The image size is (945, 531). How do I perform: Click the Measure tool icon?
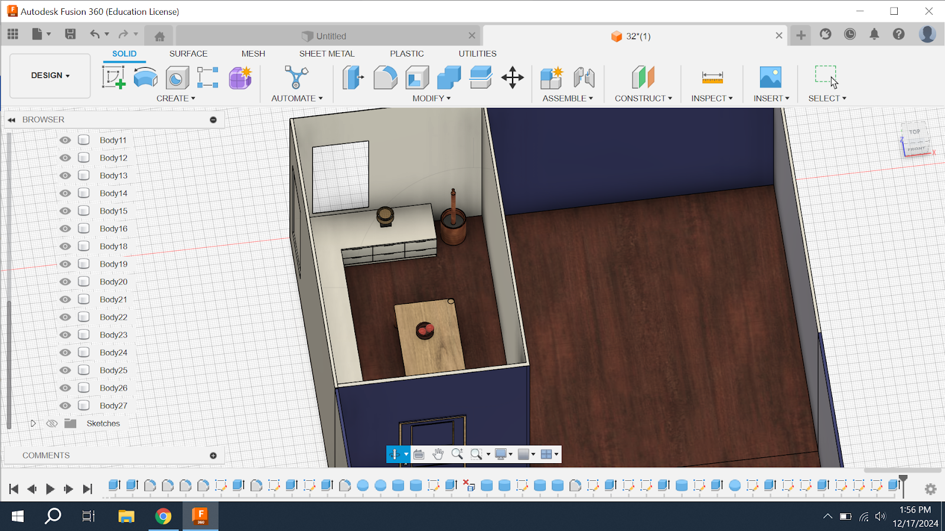712,77
